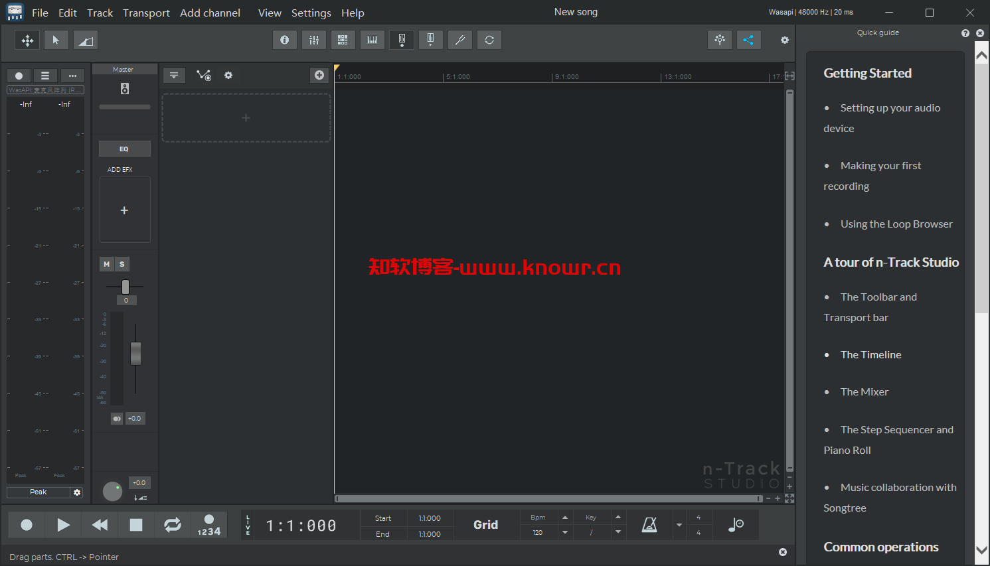Click the toolbar icon with play arrow under bars
990x566 pixels.
pyautogui.click(x=431, y=40)
